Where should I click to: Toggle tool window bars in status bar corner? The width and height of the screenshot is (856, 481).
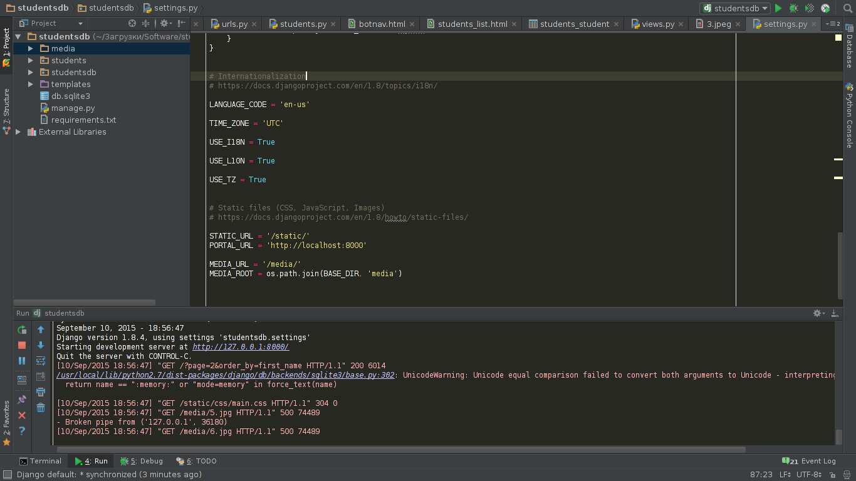pos(7,475)
